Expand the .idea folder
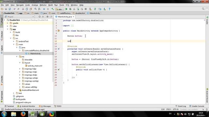 coord(8,26)
